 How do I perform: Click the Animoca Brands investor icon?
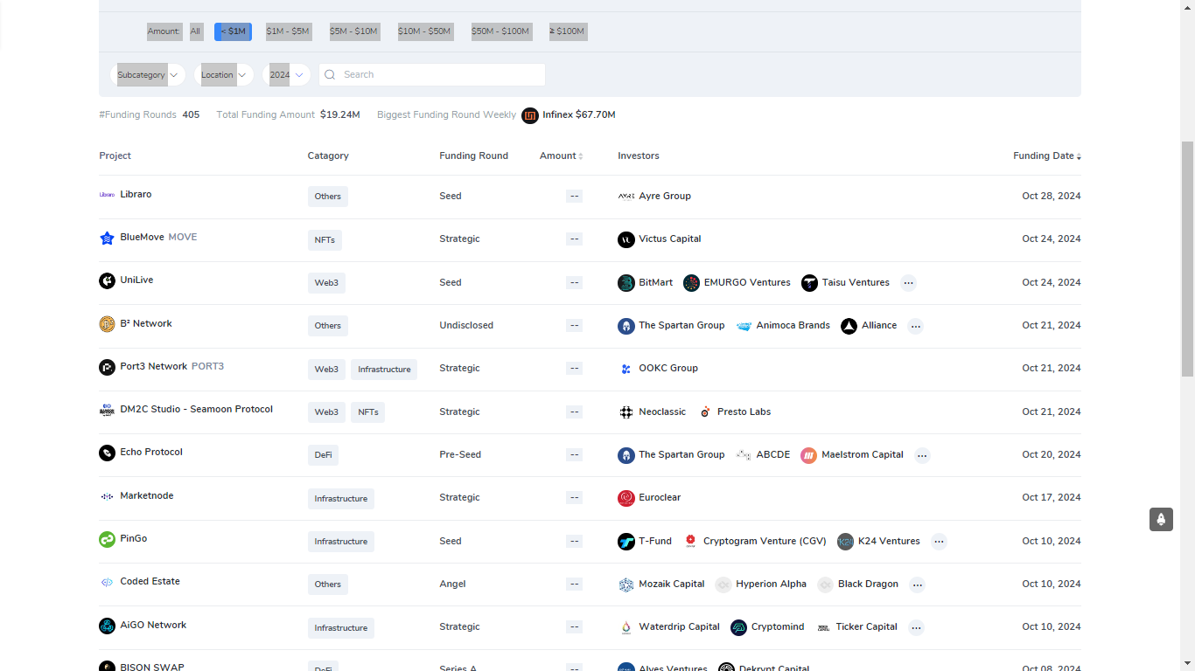click(x=744, y=326)
